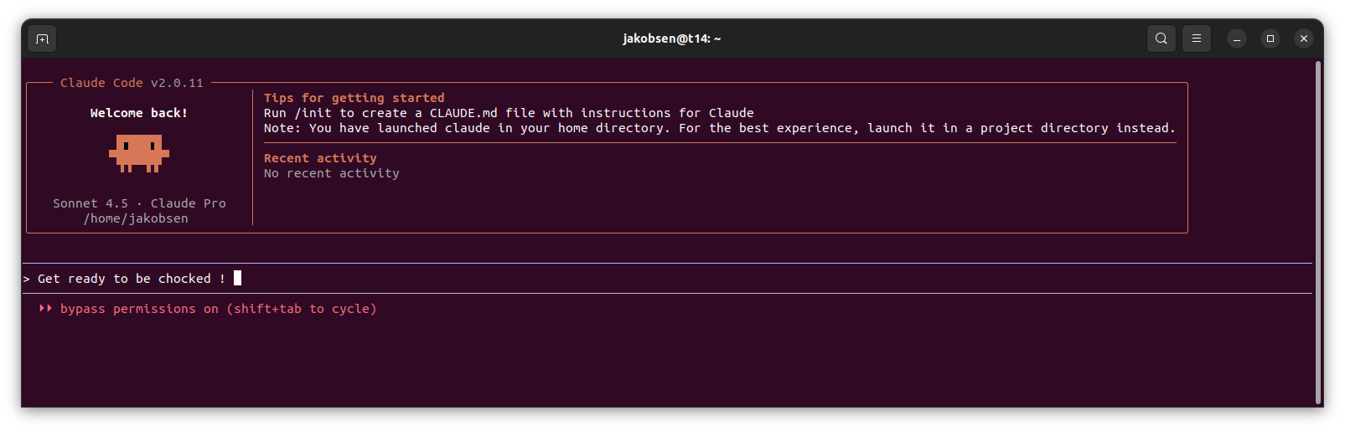This screenshot has width=1345, height=431.
Task: Click the Claude Code v2.0.11 version label
Action: [x=132, y=83]
